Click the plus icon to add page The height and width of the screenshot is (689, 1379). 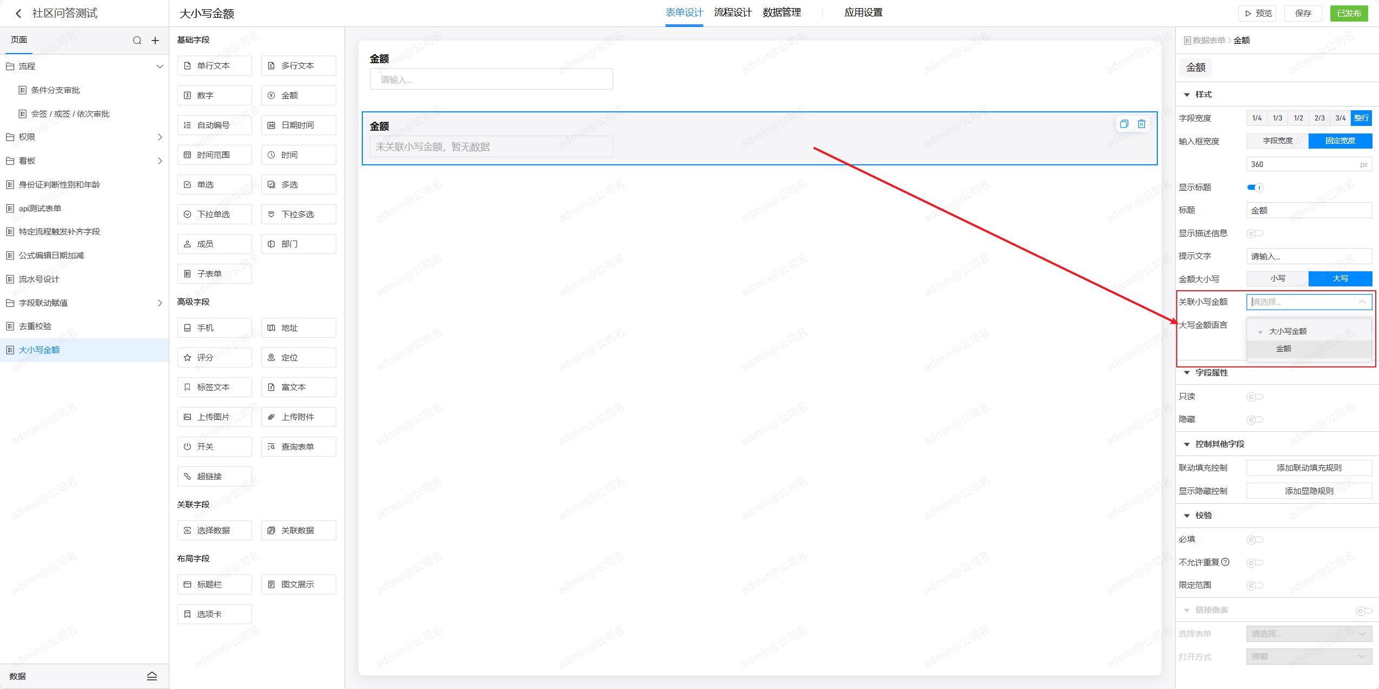point(155,41)
